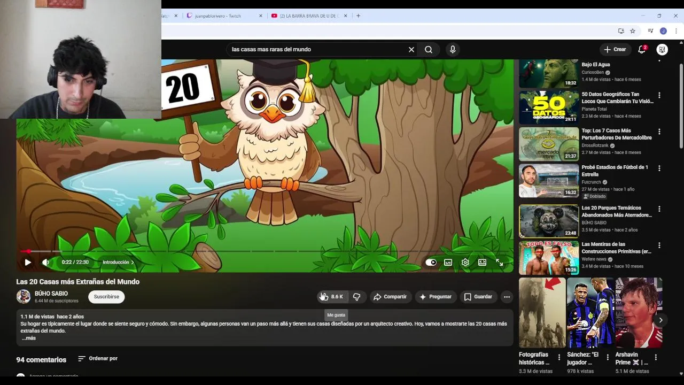Screen dimensions: 684x385
Task: Open options menu for Las Mentiras video
Action: 659,245
